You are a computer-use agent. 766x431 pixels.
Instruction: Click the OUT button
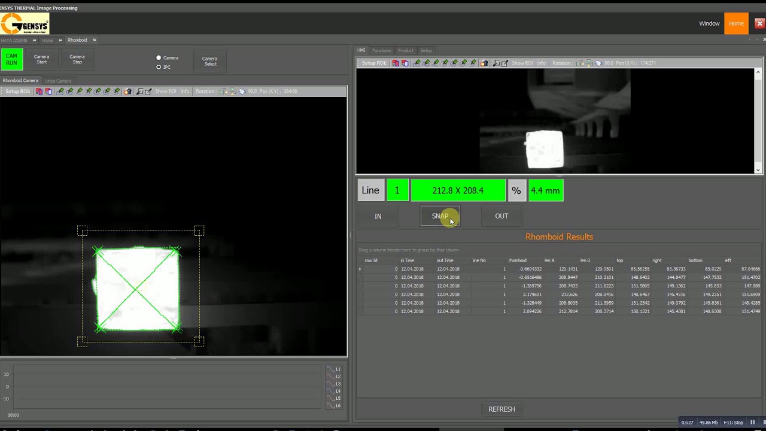pos(501,216)
